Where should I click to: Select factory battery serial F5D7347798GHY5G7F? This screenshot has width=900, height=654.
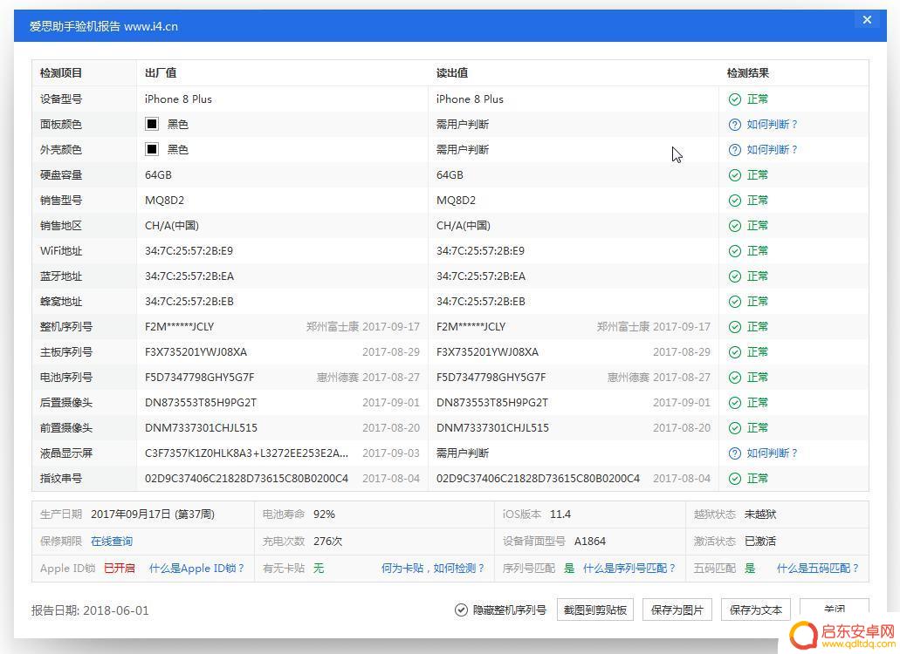coord(199,378)
